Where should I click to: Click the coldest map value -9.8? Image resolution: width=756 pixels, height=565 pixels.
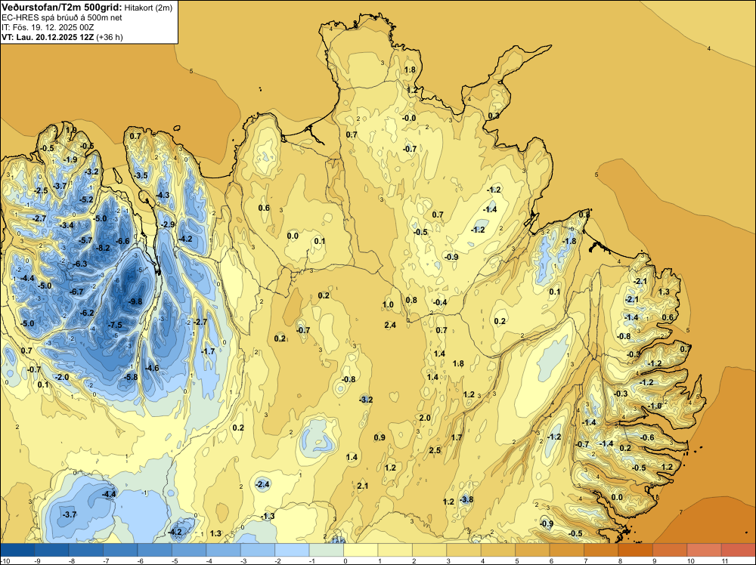(135, 301)
